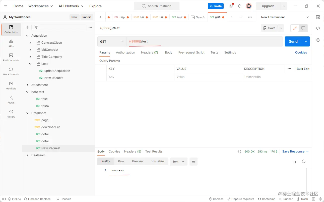
Task: Open the GET method dropdown
Action: coord(112,41)
